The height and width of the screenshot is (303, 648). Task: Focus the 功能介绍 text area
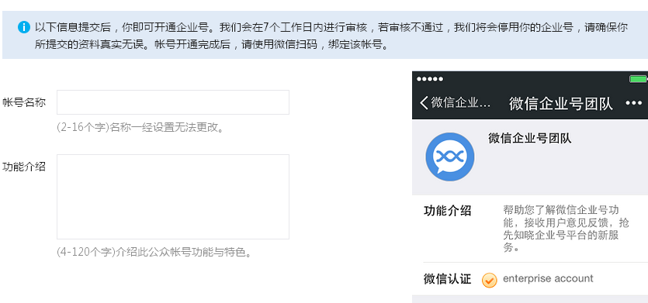coord(173,197)
